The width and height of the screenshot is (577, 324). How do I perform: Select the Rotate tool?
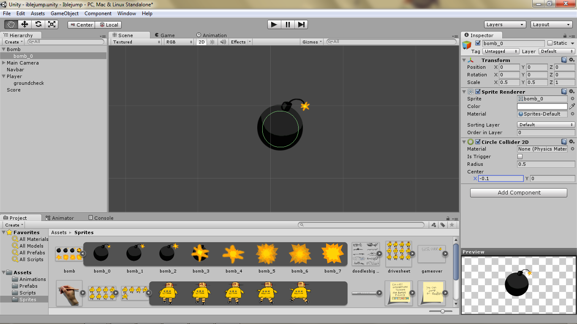coord(38,24)
